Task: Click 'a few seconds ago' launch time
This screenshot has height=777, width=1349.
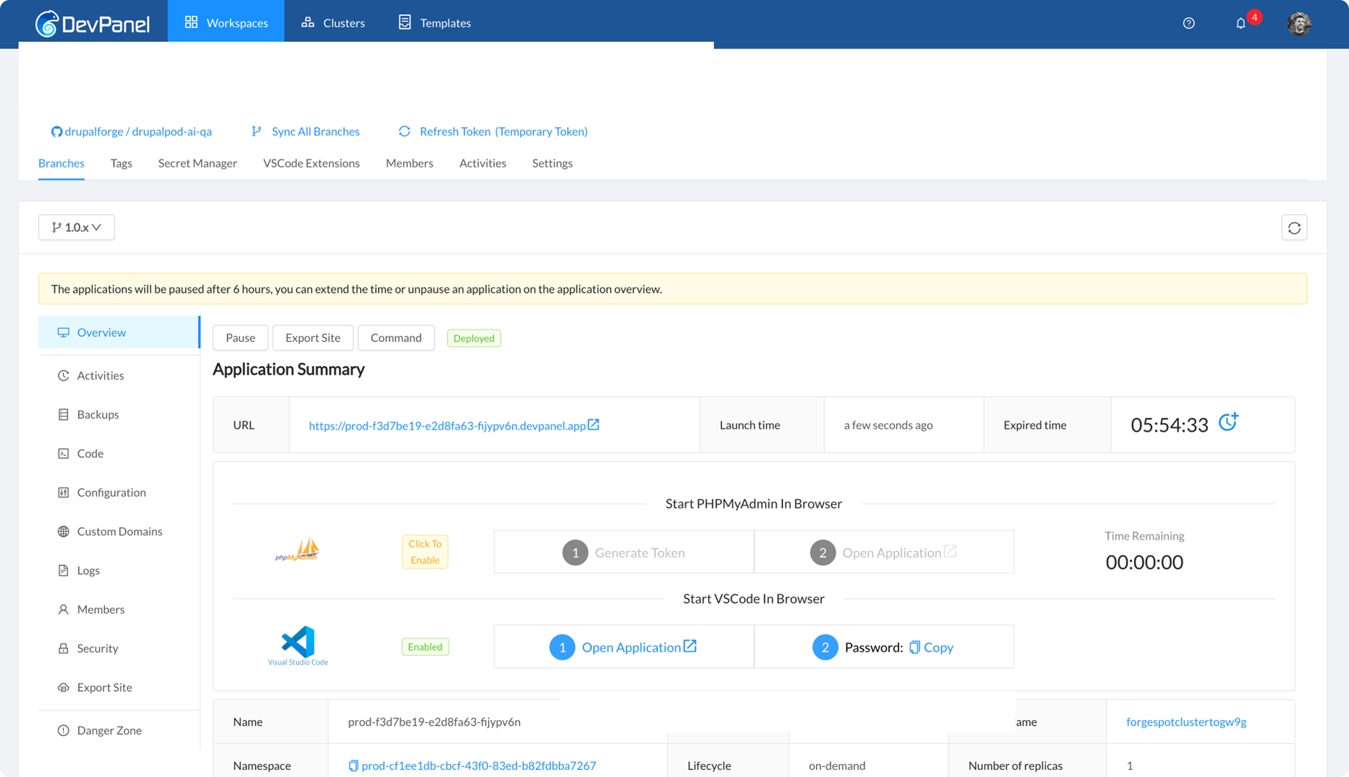Action: coord(888,425)
